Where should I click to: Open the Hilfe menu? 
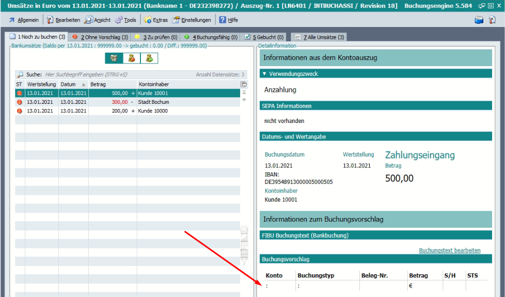(229, 20)
